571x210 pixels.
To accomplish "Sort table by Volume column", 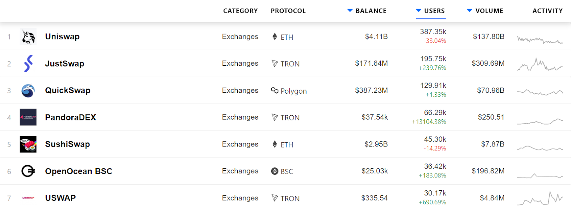I will pyautogui.click(x=489, y=11).
